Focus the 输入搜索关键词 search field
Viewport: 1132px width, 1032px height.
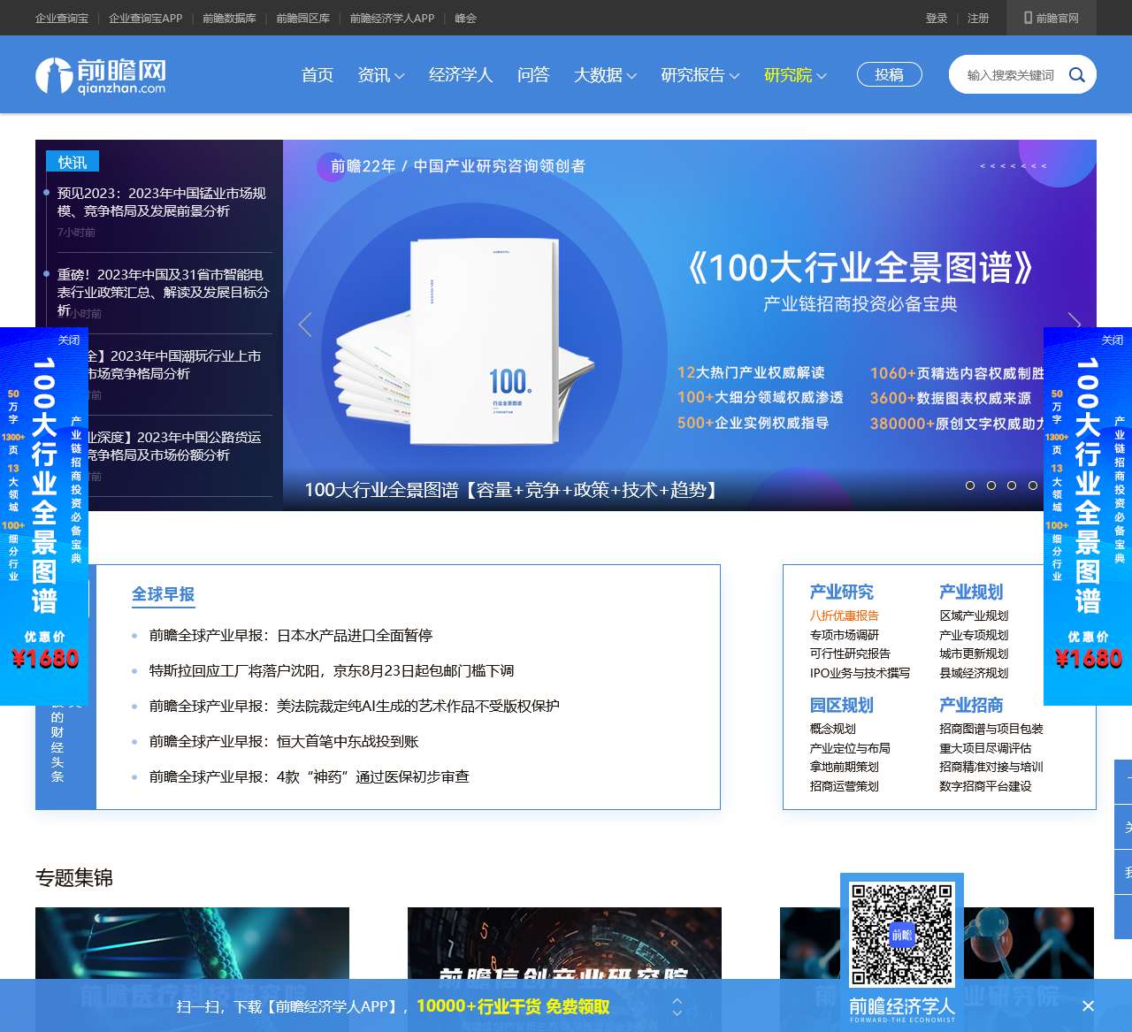tap(1011, 75)
